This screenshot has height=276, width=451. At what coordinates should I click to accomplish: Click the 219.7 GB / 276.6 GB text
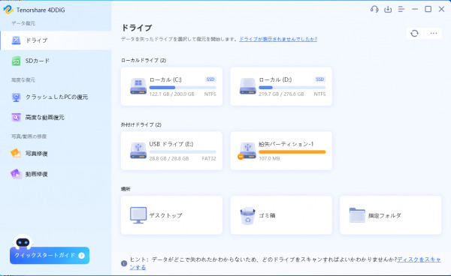tap(281, 94)
